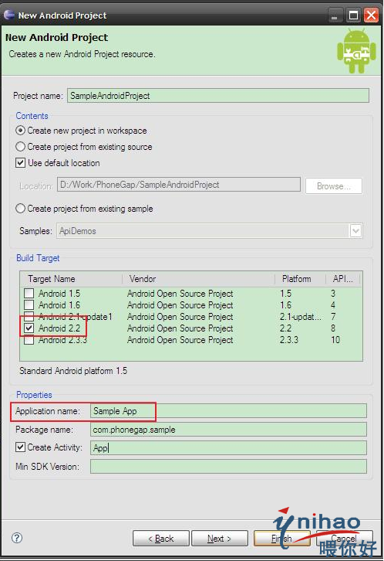Check the Android 2.3.3 build target
This screenshot has height=561, width=384.
pos(29,340)
